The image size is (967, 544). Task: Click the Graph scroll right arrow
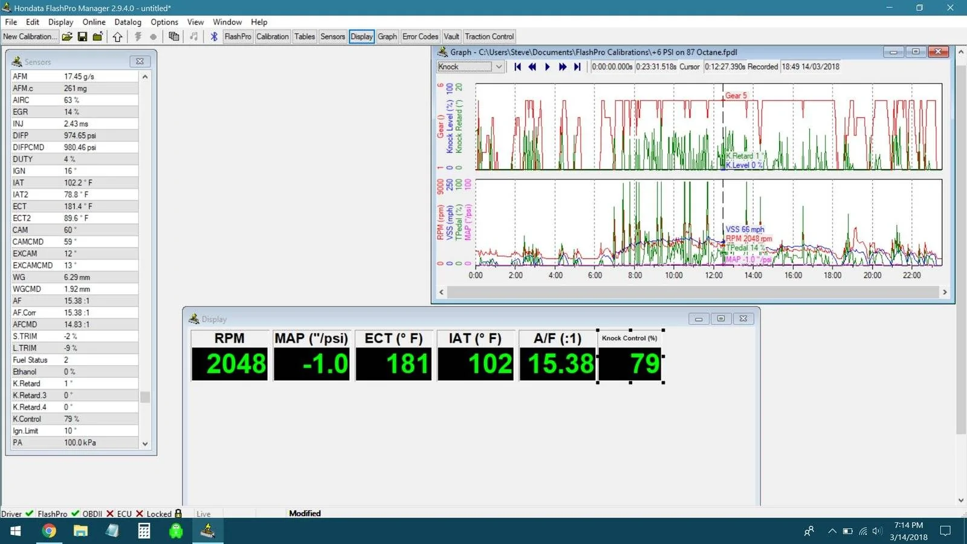945,293
